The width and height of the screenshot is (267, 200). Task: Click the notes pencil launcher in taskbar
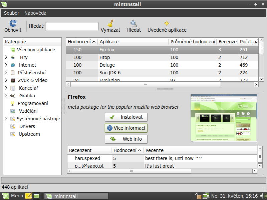coord(28,196)
